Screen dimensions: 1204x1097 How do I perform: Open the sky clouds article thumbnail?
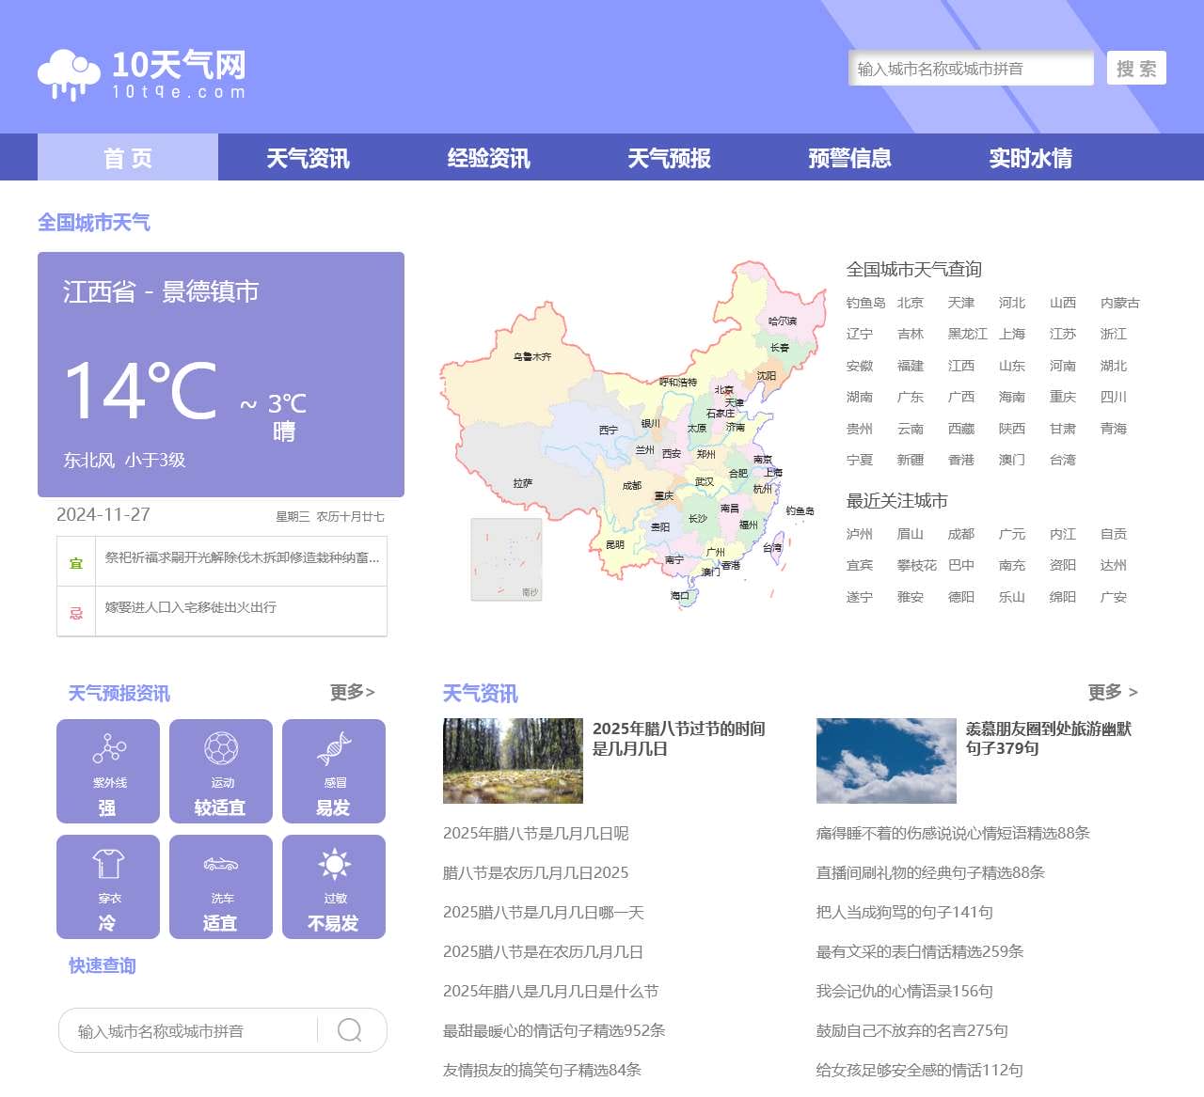[886, 760]
